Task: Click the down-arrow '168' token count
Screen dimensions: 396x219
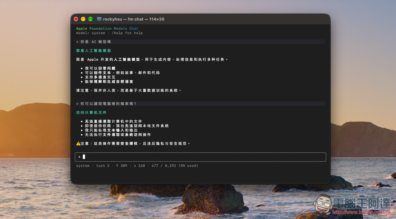Action: click(x=139, y=166)
